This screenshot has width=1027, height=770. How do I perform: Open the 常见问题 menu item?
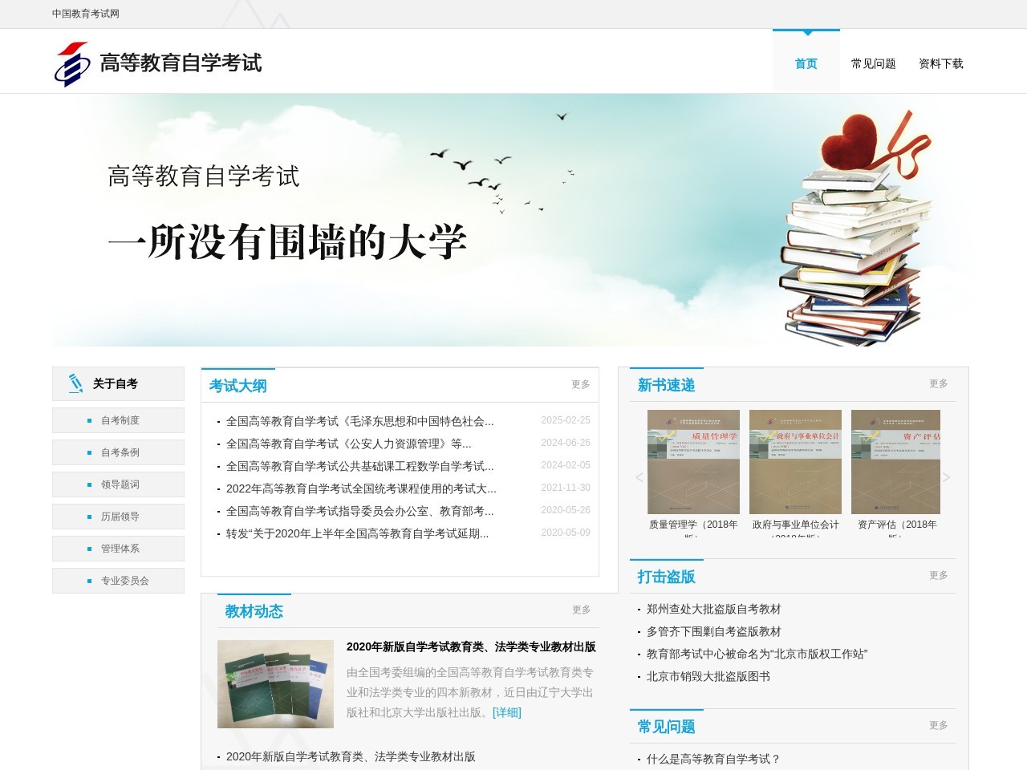click(x=875, y=63)
